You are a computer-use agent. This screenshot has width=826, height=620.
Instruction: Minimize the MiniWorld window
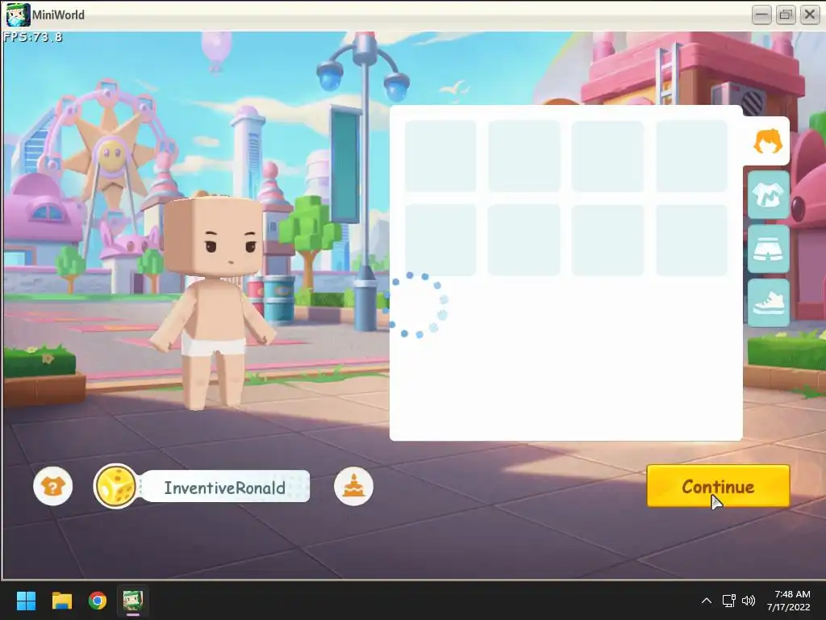(x=761, y=15)
